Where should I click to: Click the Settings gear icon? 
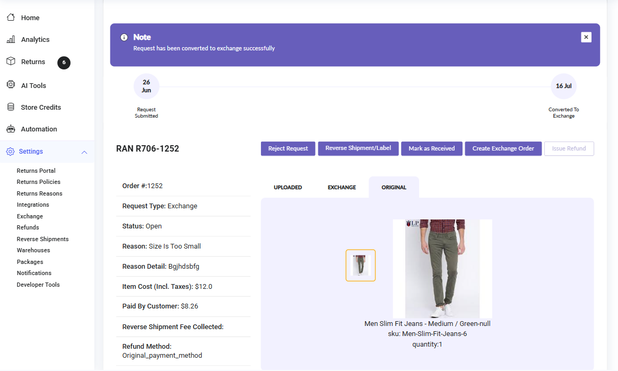click(10, 152)
